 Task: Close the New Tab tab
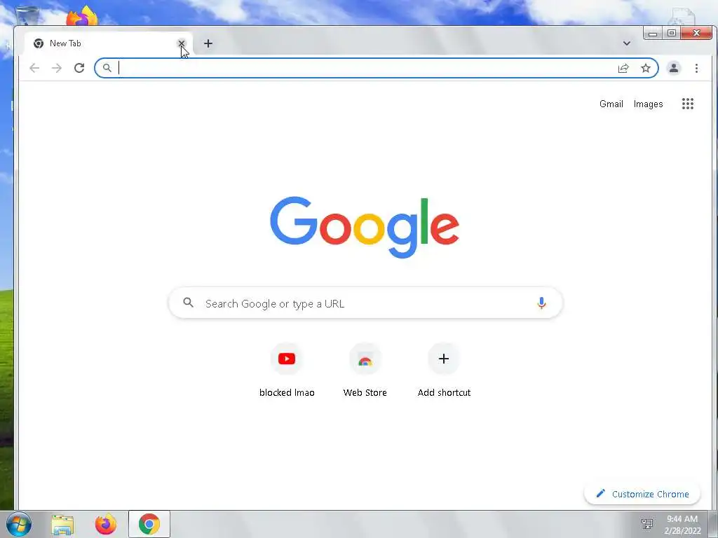pyautogui.click(x=182, y=43)
